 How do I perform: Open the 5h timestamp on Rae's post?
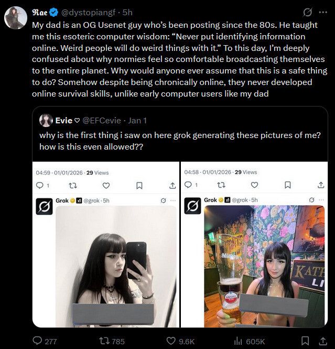127,12
